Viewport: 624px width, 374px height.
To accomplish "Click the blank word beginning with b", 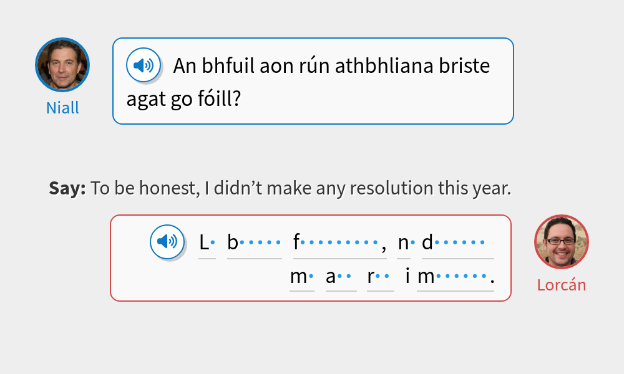I will (x=255, y=244).
